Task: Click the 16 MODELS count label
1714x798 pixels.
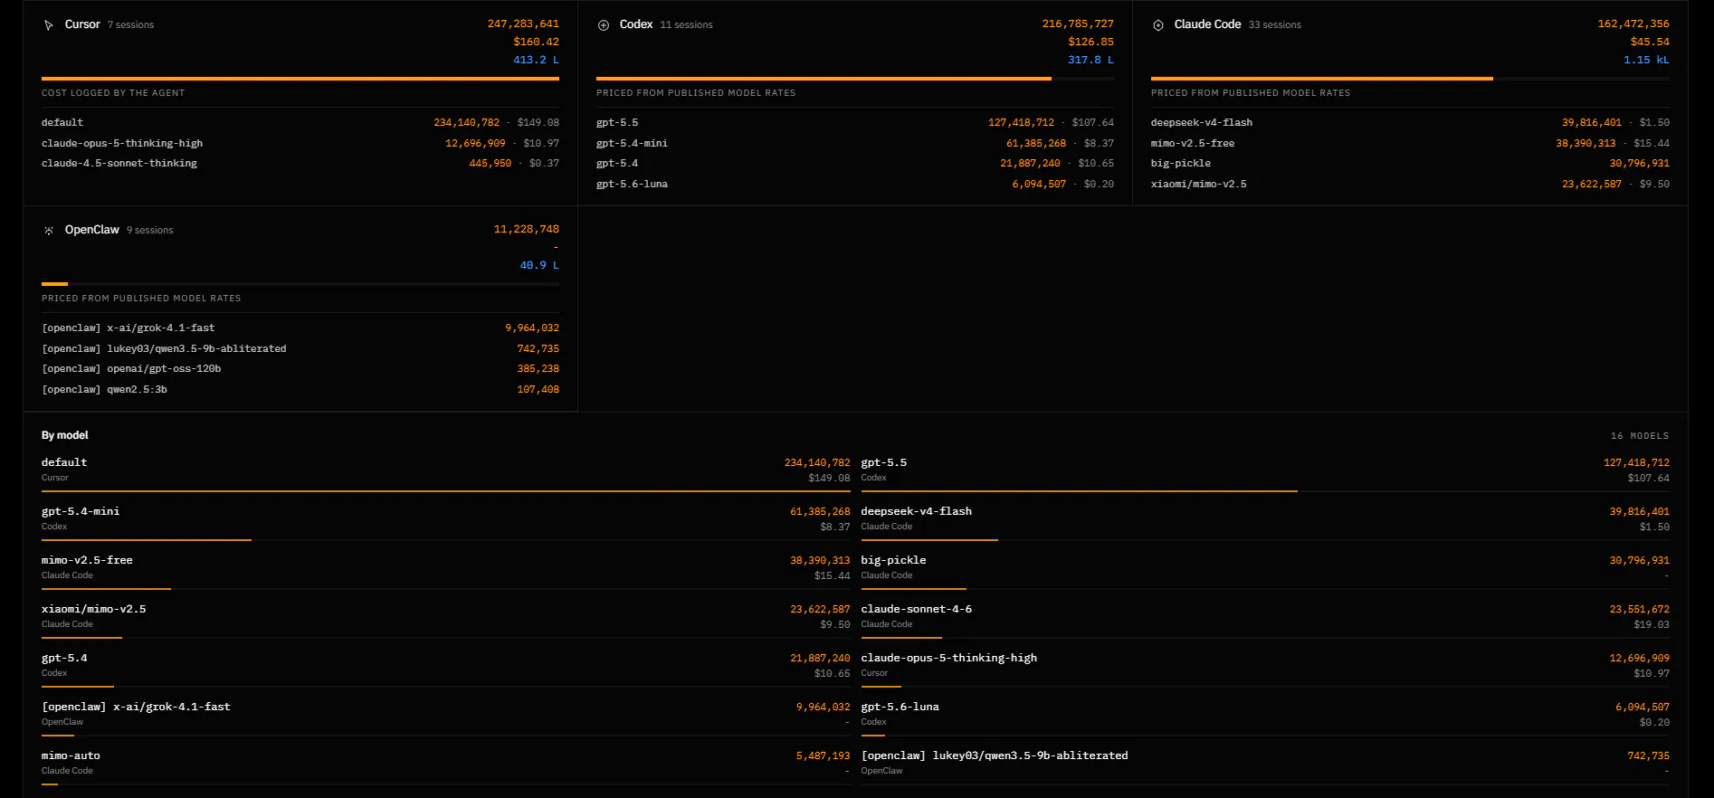Action: click(1639, 436)
